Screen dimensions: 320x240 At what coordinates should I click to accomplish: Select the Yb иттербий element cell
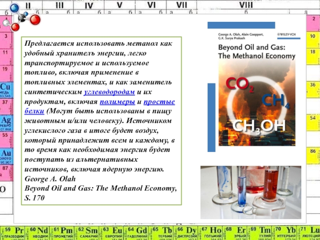coord(284,233)
